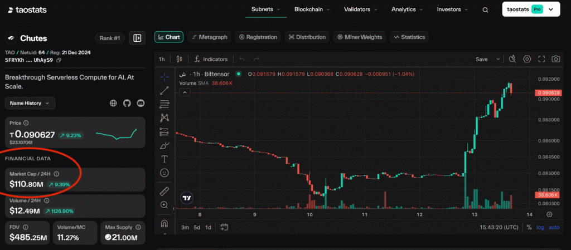571x250 pixels.
Task: Click the Indicators button
Action: [211, 59]
